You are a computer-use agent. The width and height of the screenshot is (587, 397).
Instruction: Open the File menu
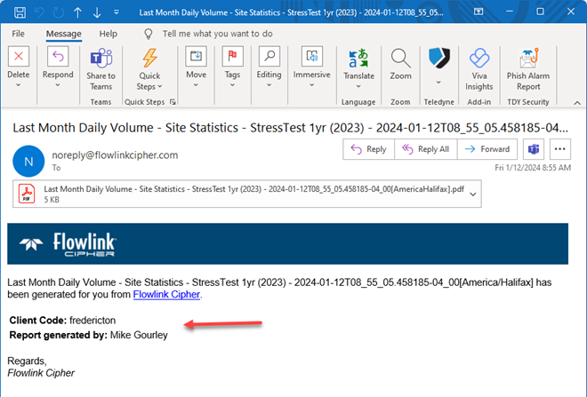click(18, 34)
